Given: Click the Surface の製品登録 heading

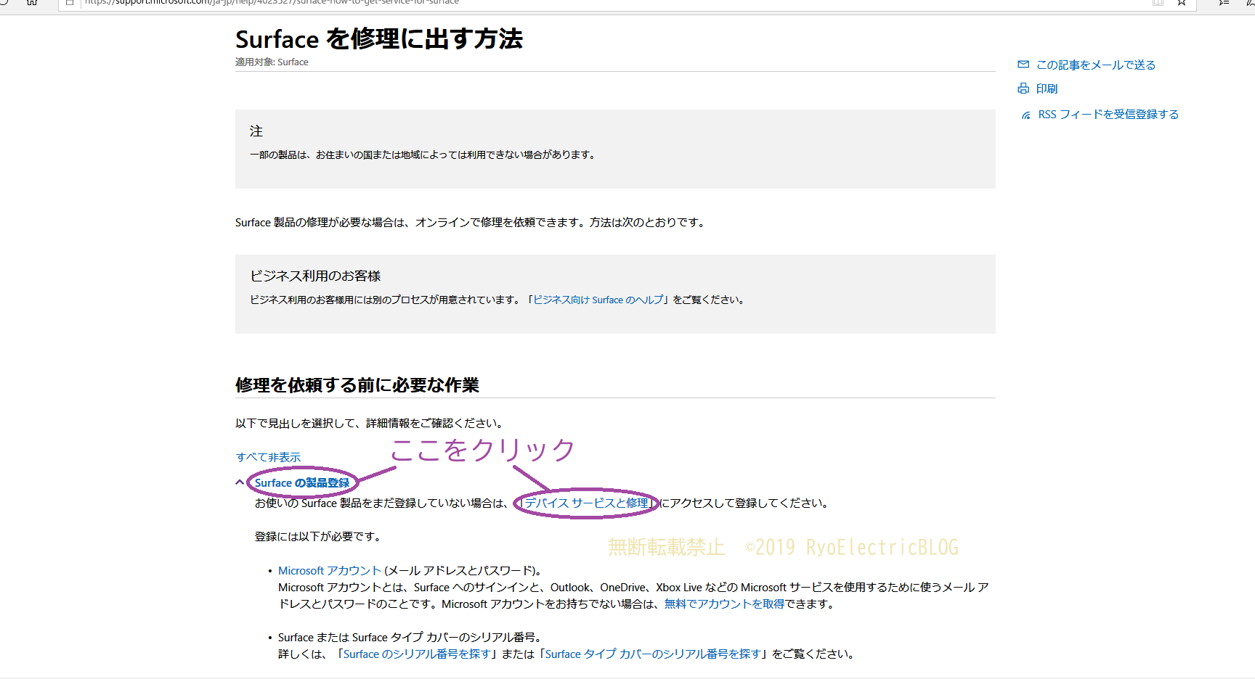Looking at the screenshot, I should point(302,483).
